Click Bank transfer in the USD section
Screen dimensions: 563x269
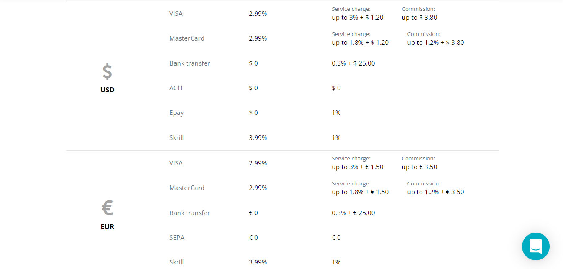pyautogui.click(x=189, y=63)
